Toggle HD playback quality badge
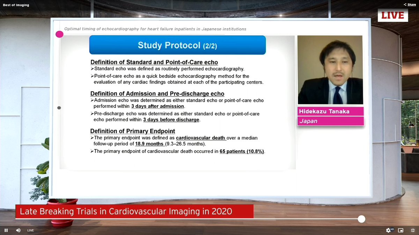This screenshot has width=419, height=235. [x=392, y=229]
